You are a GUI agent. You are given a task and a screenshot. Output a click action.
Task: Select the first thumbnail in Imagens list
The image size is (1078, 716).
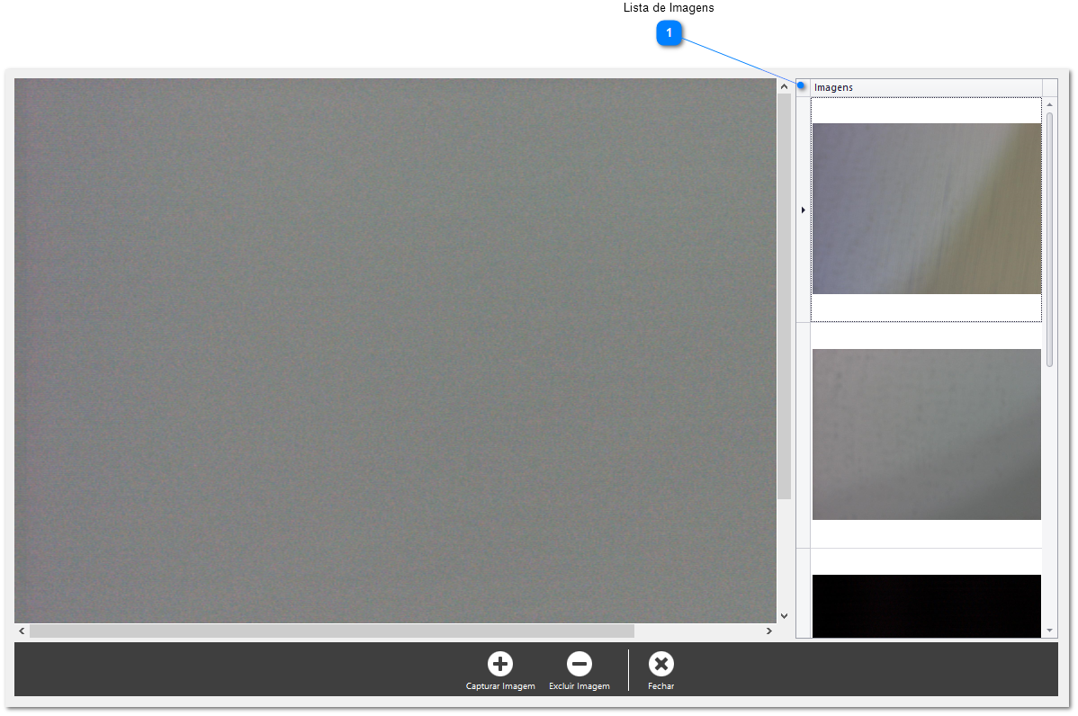926,209
